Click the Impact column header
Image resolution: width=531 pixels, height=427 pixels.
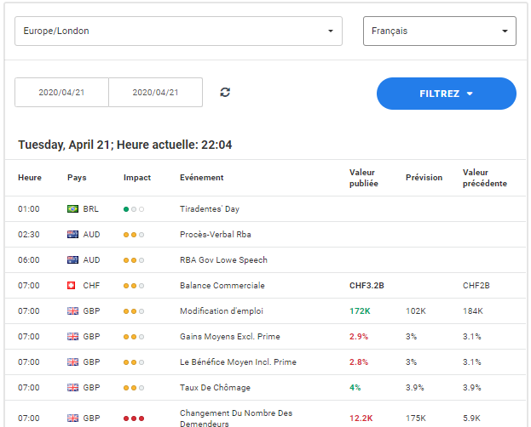pyautogui.click(x=136, y=178)
